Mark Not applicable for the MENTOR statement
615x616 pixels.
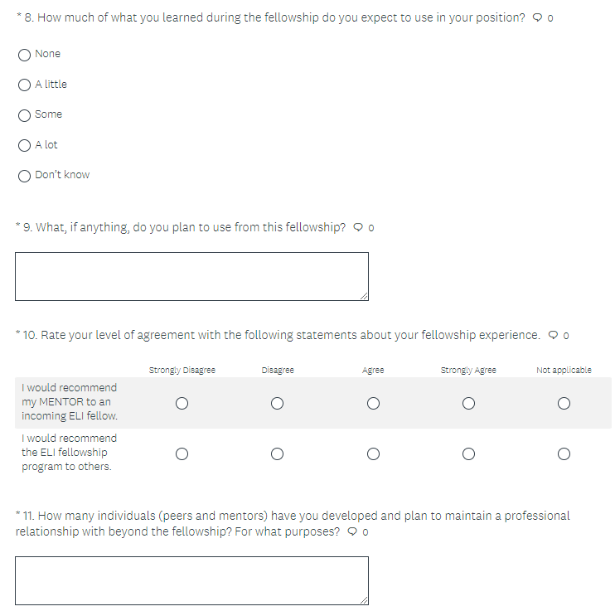point(564,403)
